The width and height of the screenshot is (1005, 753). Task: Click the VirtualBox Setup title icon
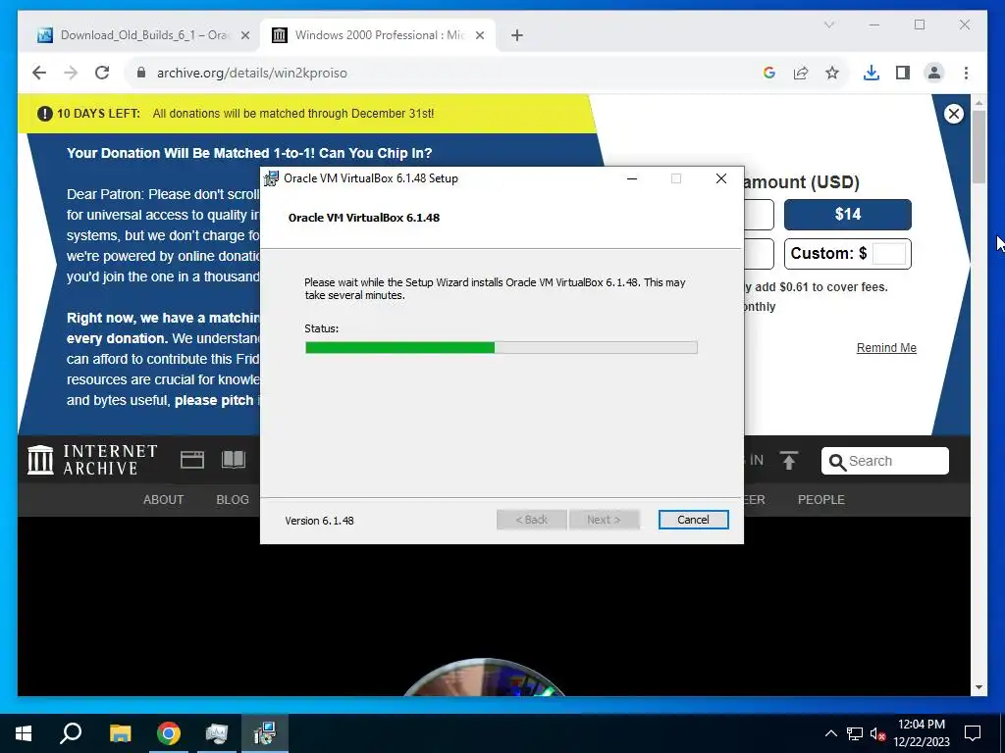(x=272, y=178)
